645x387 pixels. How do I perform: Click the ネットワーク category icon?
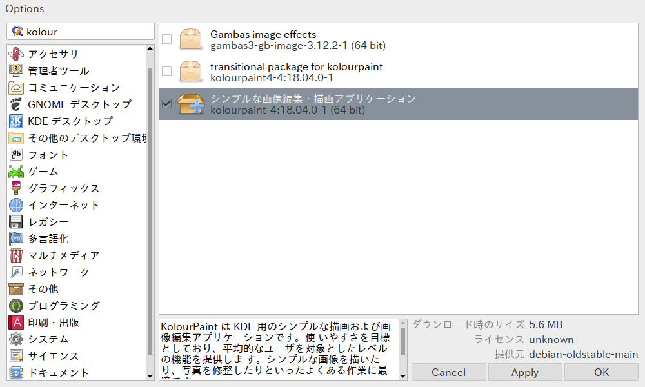click(x=16, y=272)
